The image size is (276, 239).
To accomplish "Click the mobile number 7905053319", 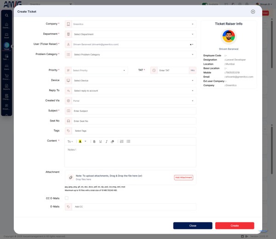I will [232, 72].
